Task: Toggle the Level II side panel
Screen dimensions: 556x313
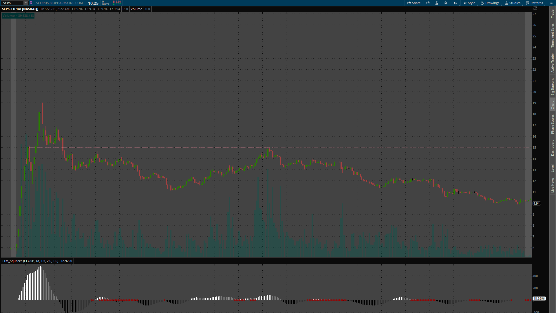Action: click(553, 167)
